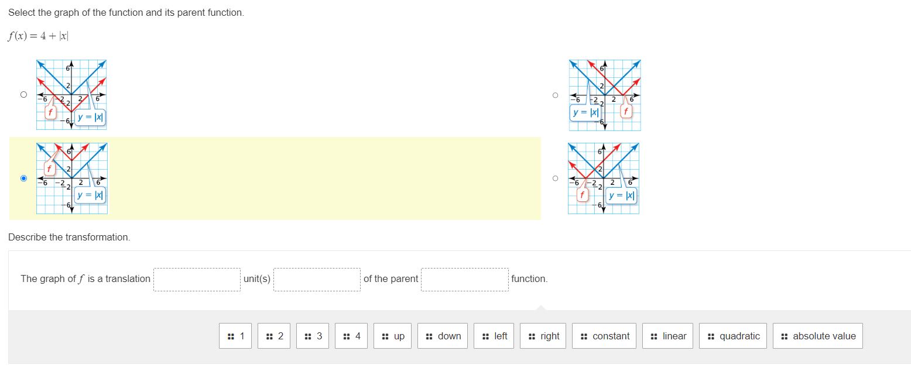Screen dimensions: 911x368
Task: Select the "absolute value" answer chip
Action: pos(817,335)
